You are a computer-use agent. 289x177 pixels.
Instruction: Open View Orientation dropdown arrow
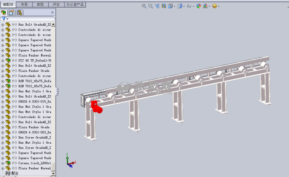(174, 6)
